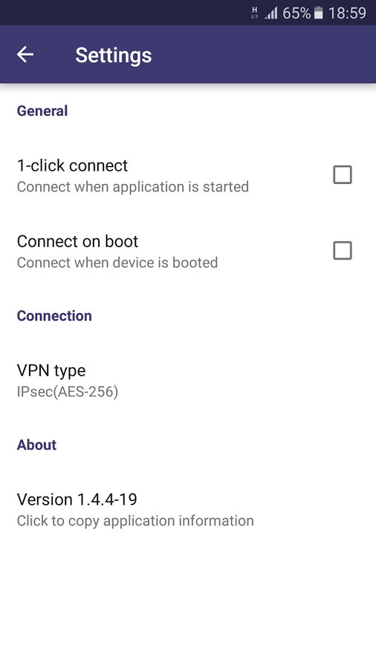376x668 pixels.
Task: Click the About section header
Action: 36,445
